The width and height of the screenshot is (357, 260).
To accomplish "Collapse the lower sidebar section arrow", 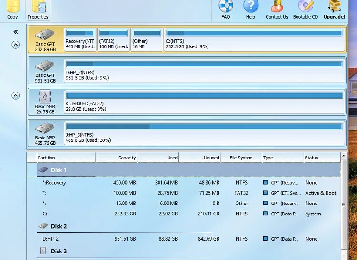I will coord(15,95).
